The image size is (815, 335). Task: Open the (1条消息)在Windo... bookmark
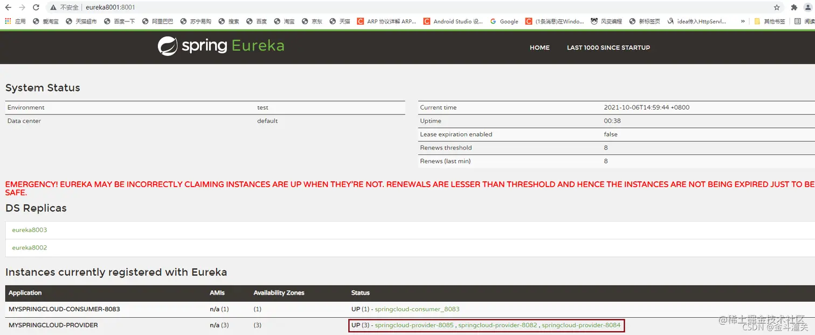555,22
